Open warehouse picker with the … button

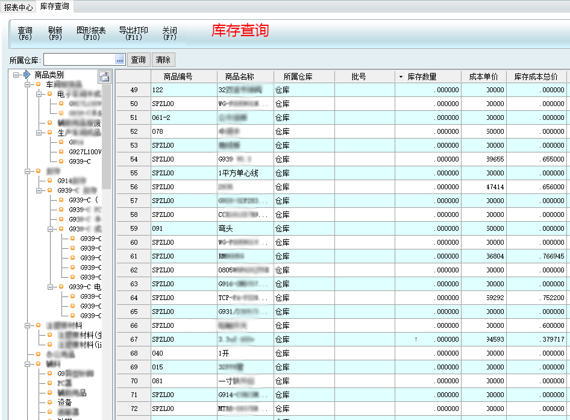[x=120, y=60]
